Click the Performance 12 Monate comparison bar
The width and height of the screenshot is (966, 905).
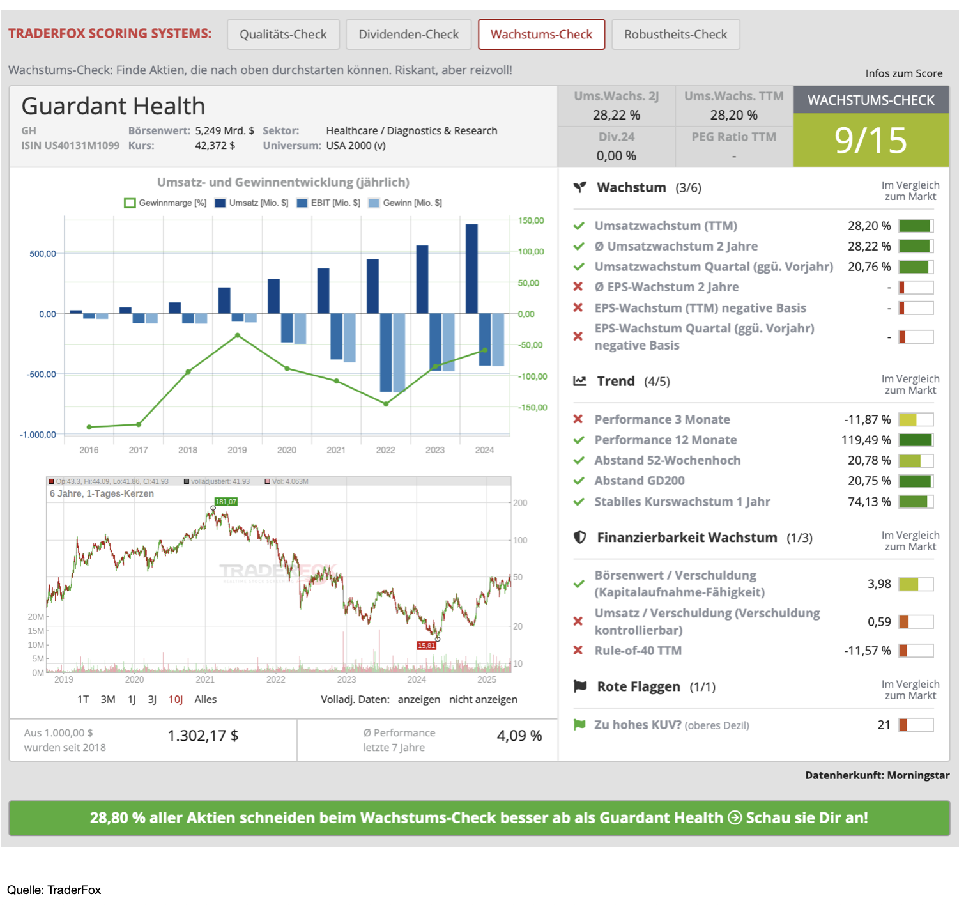[916, 440]
